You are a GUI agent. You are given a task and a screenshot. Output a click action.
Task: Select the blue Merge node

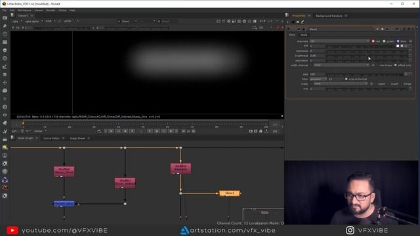click(64, 204)
